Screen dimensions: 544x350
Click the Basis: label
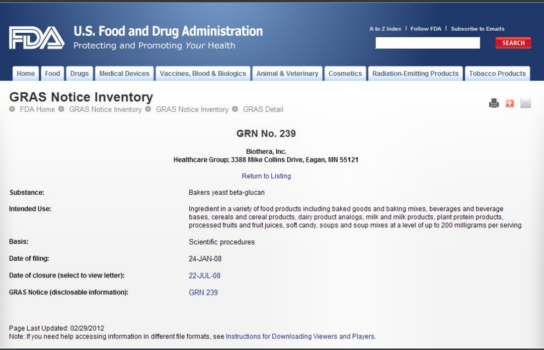pyautogui.click(x=18, y=242)
